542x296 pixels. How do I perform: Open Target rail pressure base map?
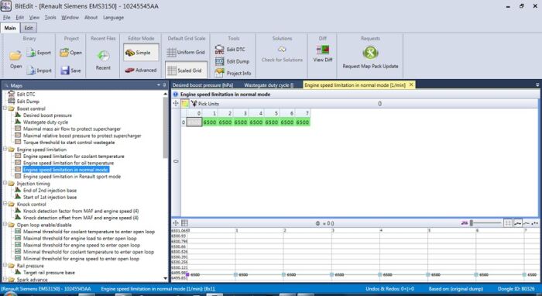pos(49,273)
